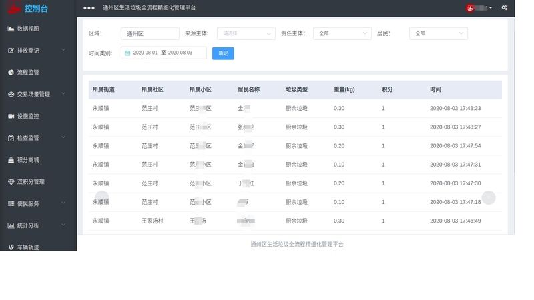Click the timestamp 2020-08-03 17:48:27

point(455,127)
